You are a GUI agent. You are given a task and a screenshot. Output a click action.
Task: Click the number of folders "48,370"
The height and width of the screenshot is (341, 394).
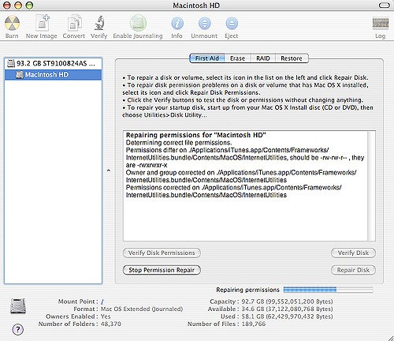111,324
